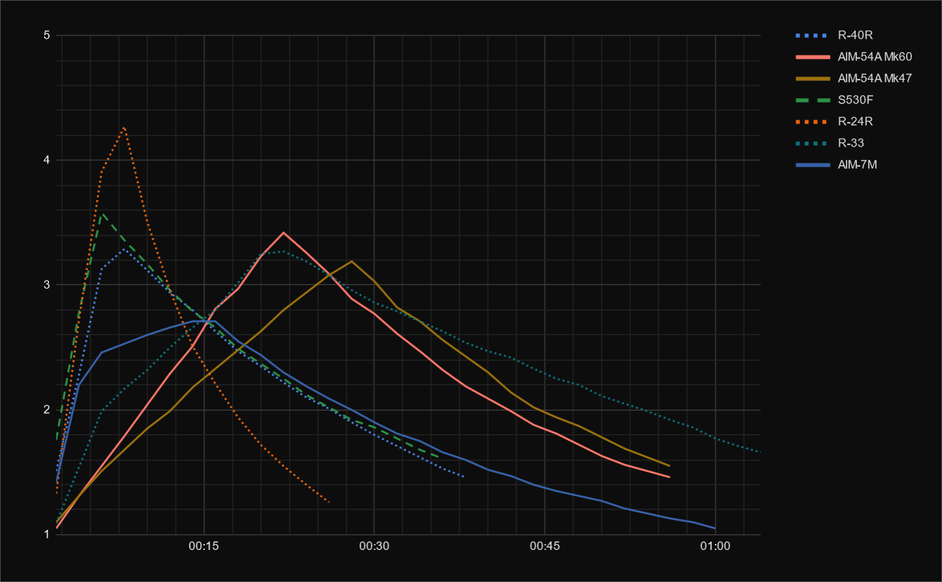Toggle AIM-7M legend label
This screenshot has width=942, height=582.
[857, 165]
